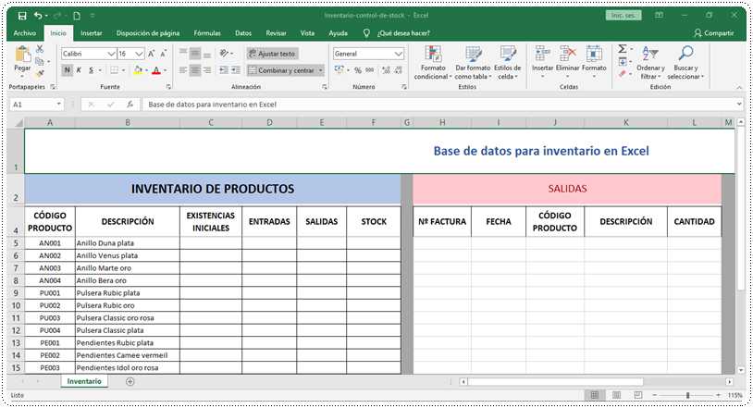Click the Autosuma sigma icon

point(622,49)
